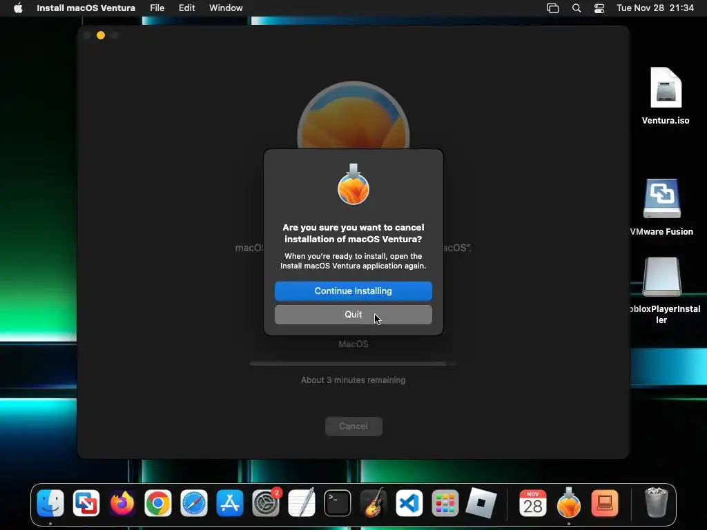Viewport: 707px width, 530px height.
Task: Select the Ventura.iso file on desktop
Action: point(666,96)
